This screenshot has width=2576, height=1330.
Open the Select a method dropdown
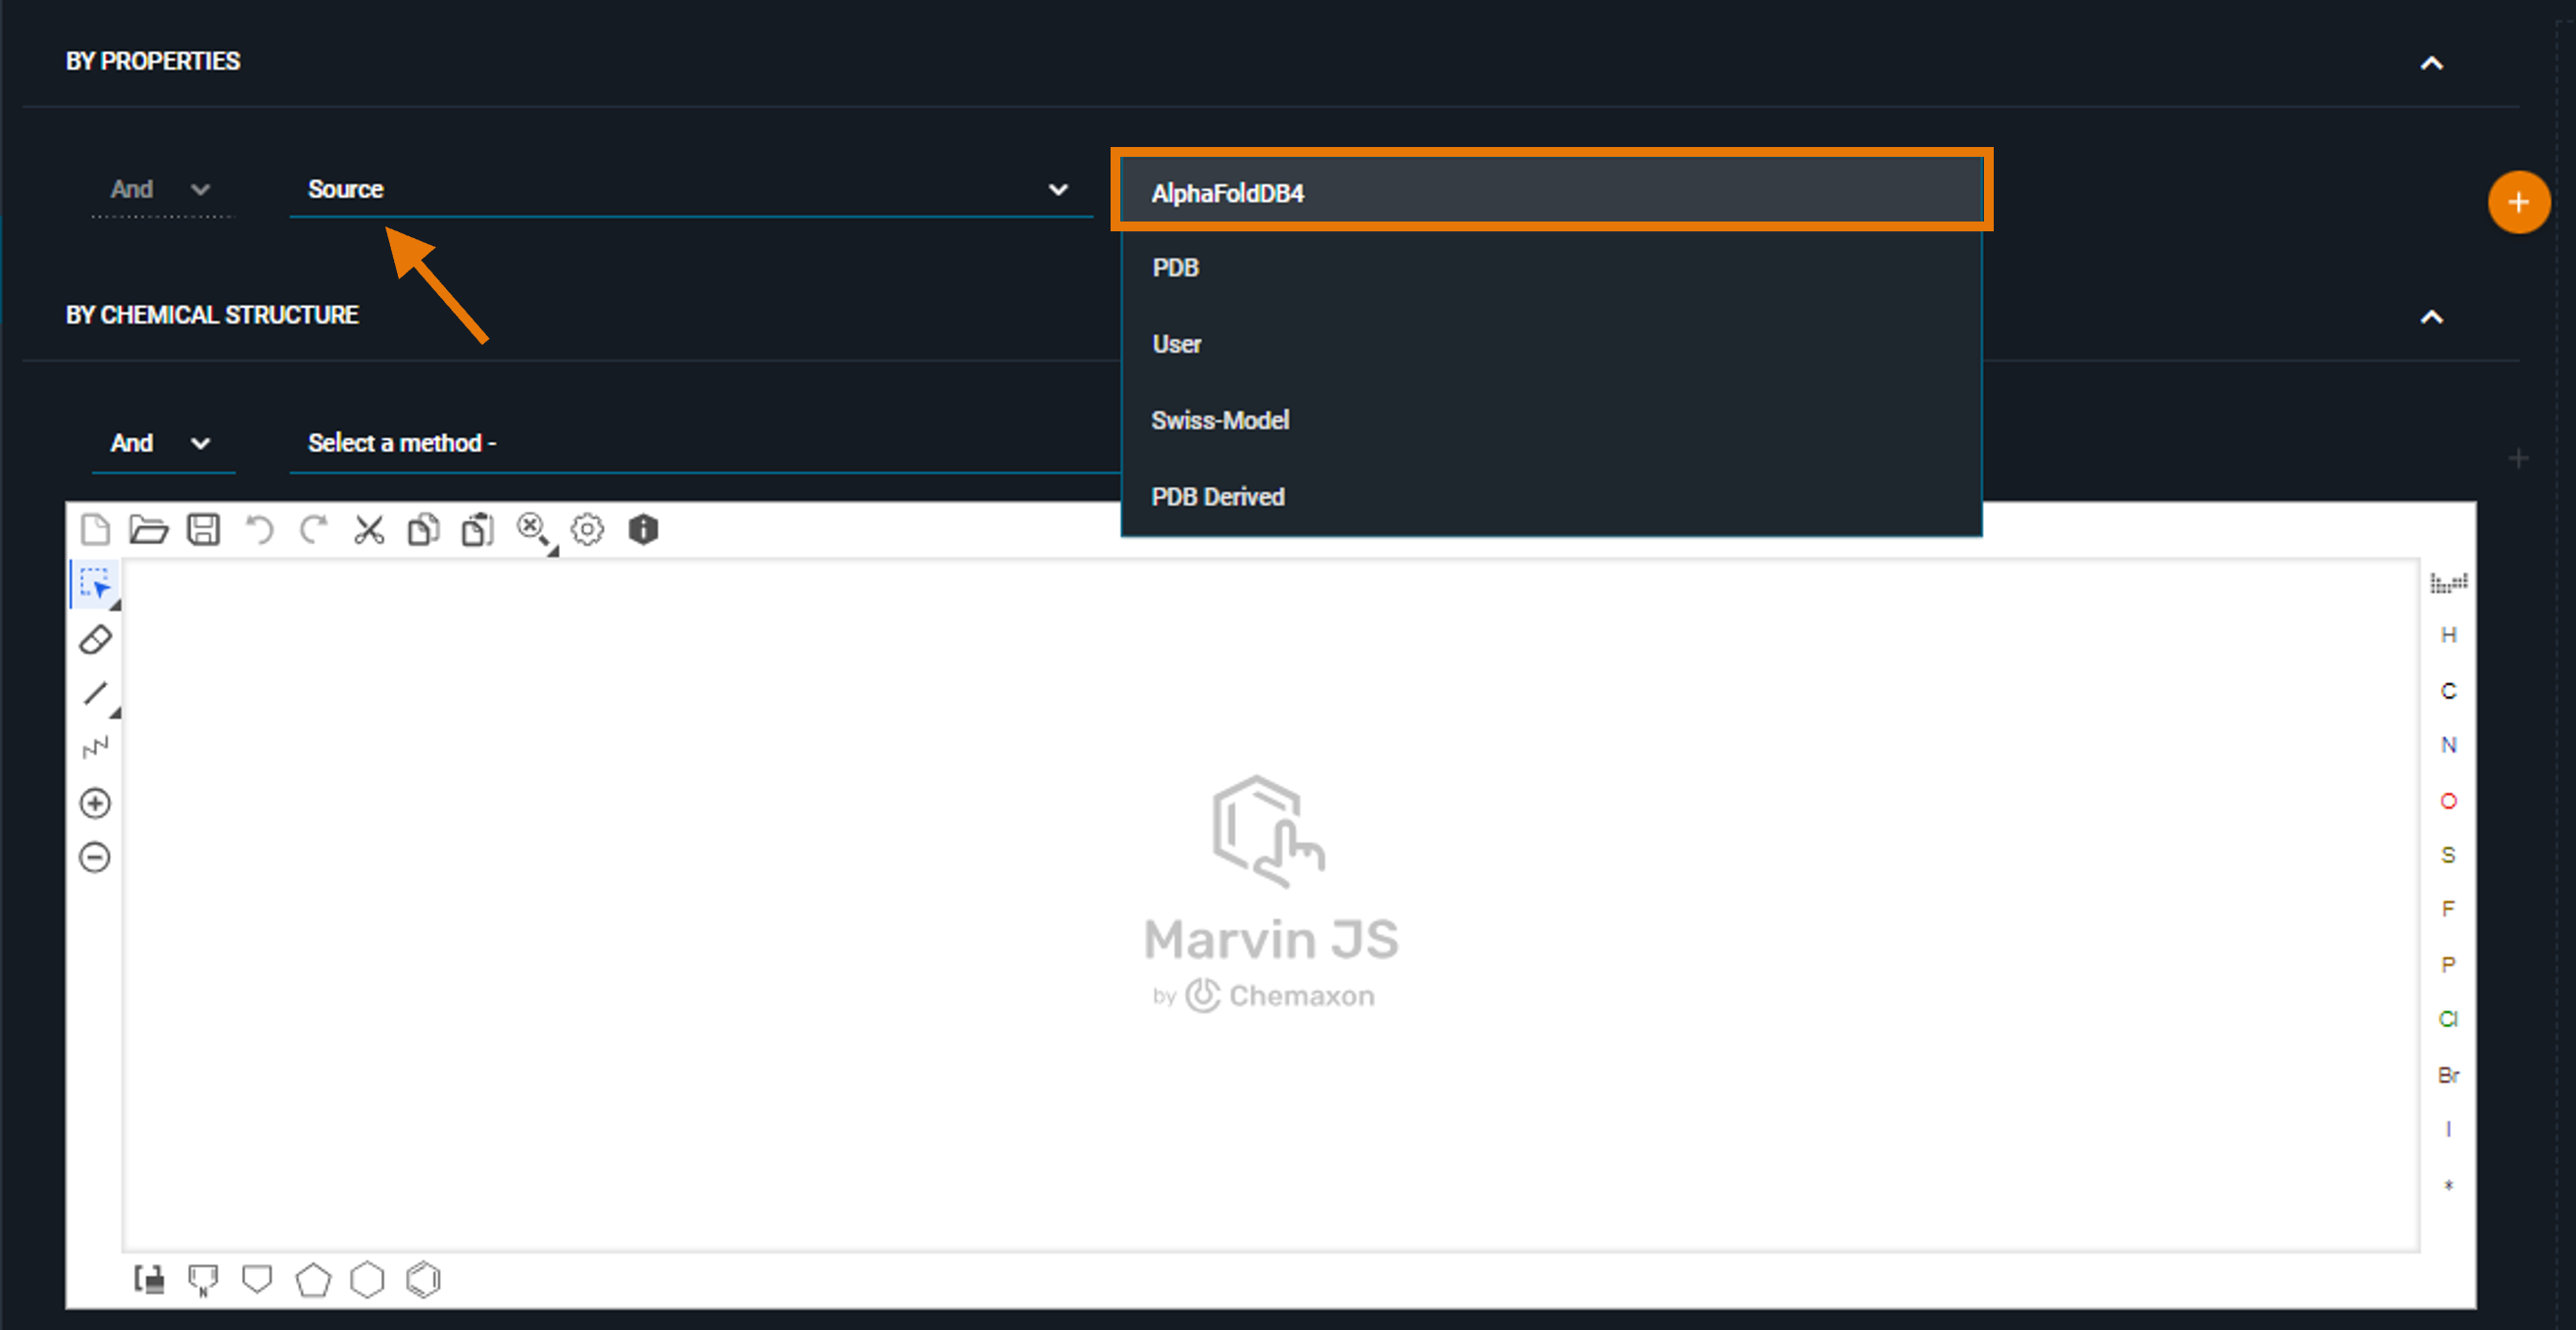pyautogui.click(x=704, y=443)
